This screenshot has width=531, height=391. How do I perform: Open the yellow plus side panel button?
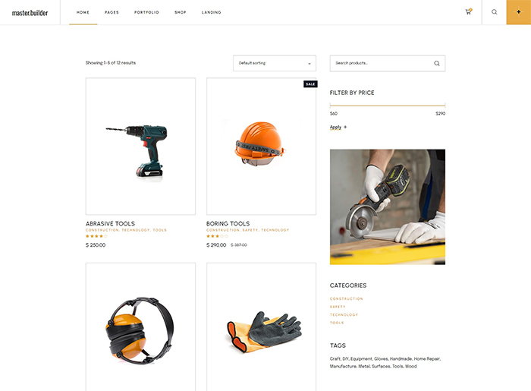click(518, 12)
